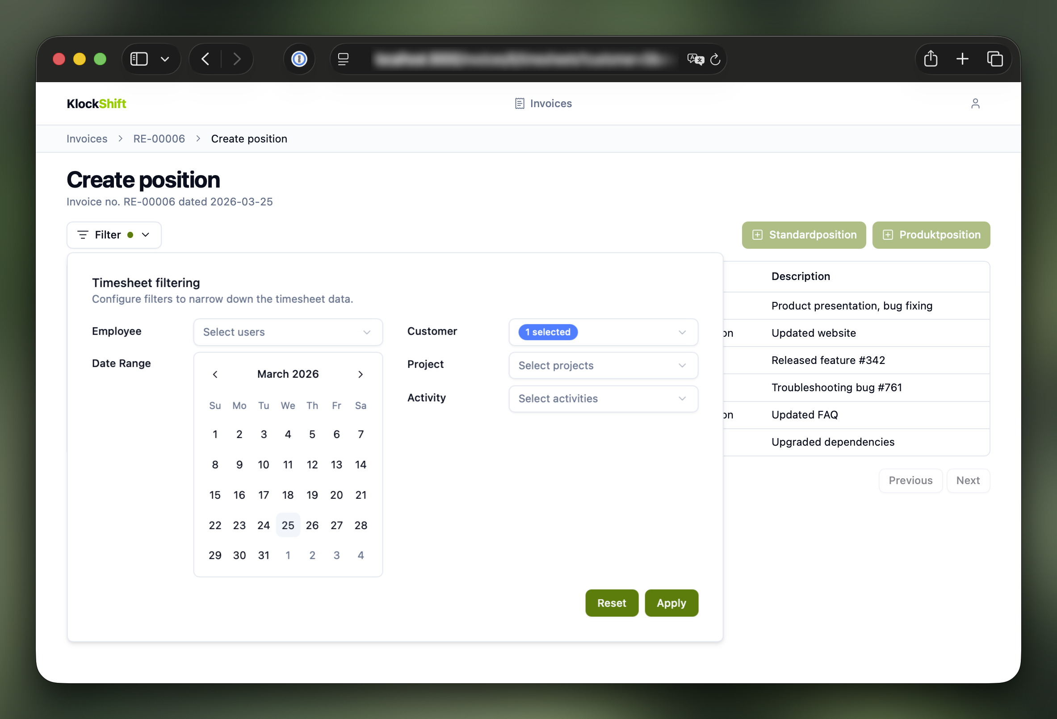Viewport: 1057px width, 719px height.
Task: Apply the timesheet filters
Action: coord(671,603)
